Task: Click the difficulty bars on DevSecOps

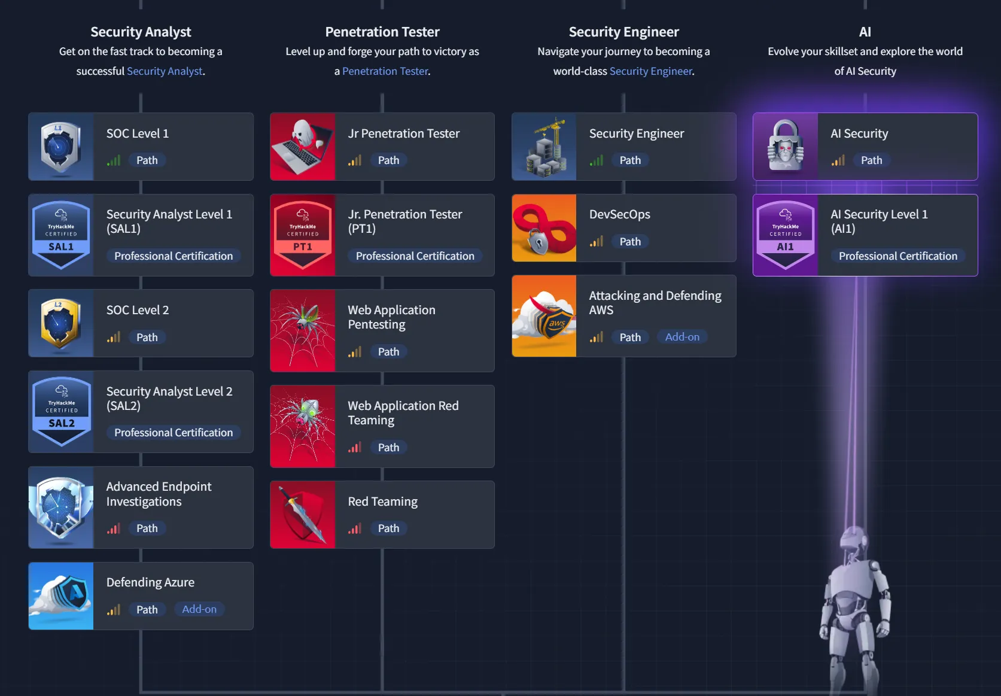Action: (x=597, y=241)
